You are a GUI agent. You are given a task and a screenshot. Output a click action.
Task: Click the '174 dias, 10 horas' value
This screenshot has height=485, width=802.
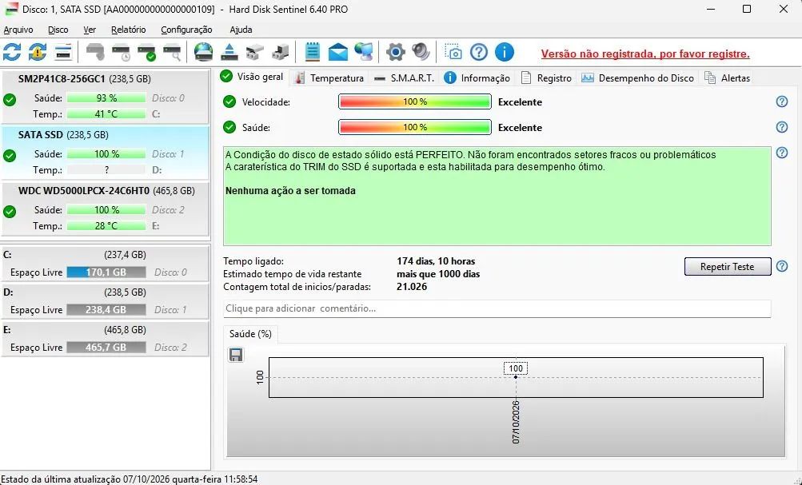(436, 261)
